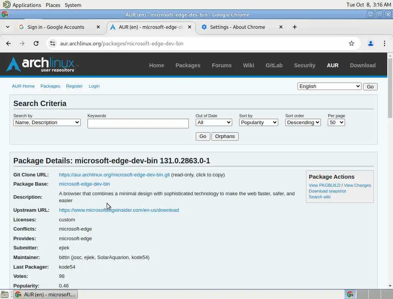Open the Chrome profile icon
Screen dimensions: 393x299
pos(370,43)
